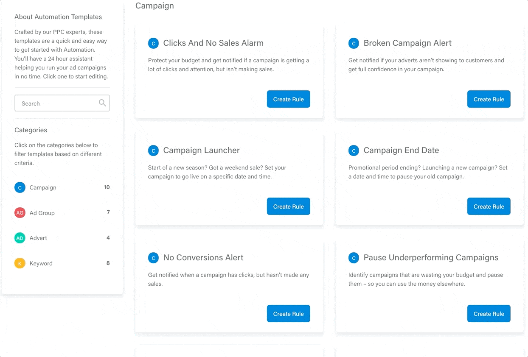Create Rule for Pause Underperforming Campaigns

pos(489,314)
